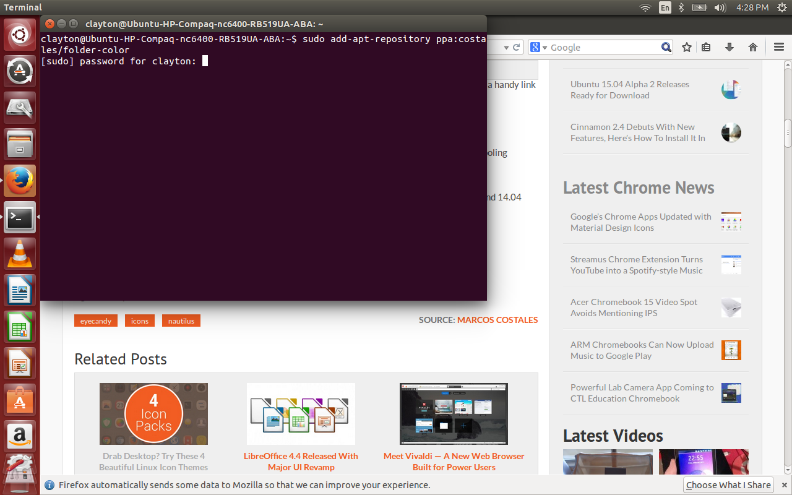Open LibreOffice Calc from the launcher
792x495 pixels.
(19, 327)
